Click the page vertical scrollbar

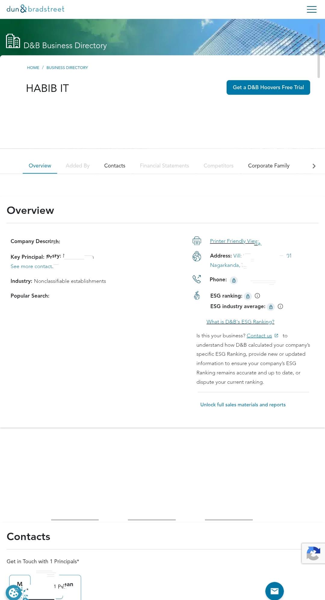pos(318,51)
